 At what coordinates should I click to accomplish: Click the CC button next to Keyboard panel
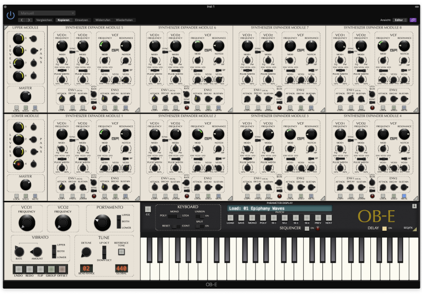tap(148, 209)
